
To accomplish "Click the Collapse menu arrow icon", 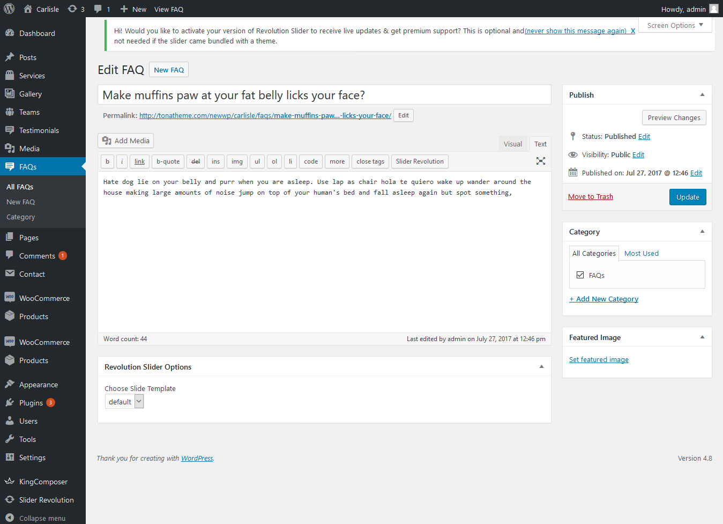I will coord(10,518).
